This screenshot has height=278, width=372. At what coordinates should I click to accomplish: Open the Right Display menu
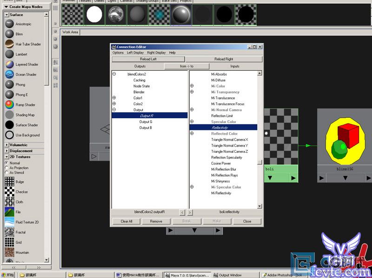click(x=156, y=53)
